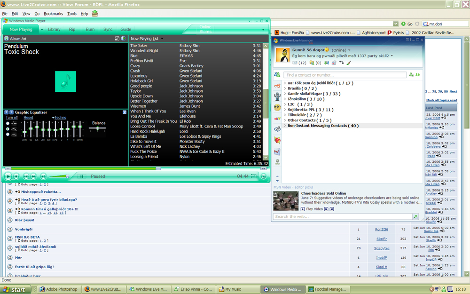Click the view full screen icon beside 04:44
The height and width of the screenshot is (294, 470).
tap(254, 176)
